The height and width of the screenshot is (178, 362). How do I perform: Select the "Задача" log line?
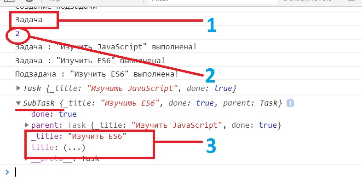[29, 20]
